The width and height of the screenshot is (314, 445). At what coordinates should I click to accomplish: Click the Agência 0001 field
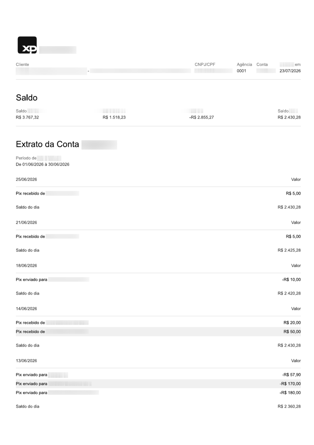(244, 68)
